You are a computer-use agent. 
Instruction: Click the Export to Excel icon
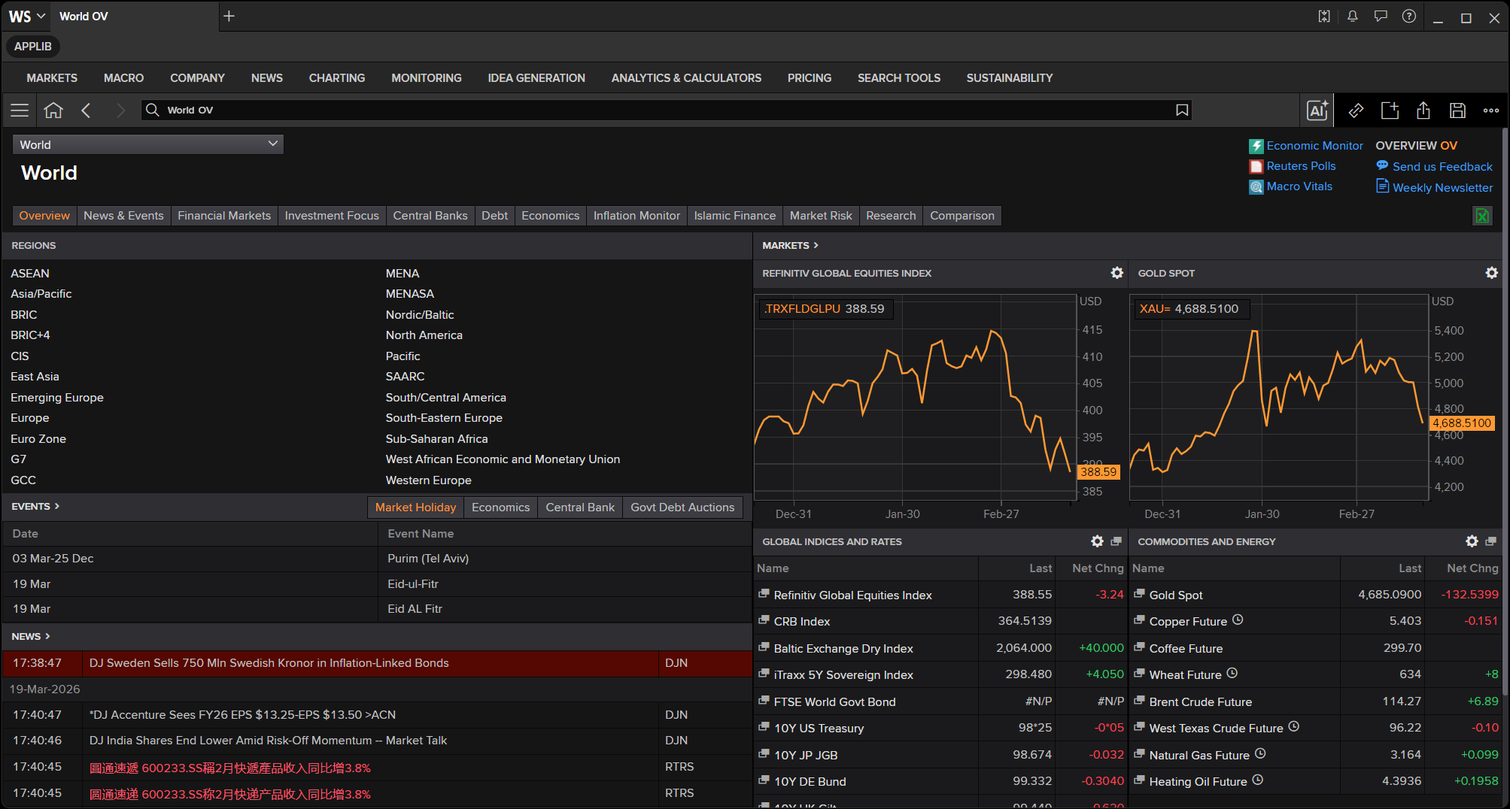(1481, 216)
